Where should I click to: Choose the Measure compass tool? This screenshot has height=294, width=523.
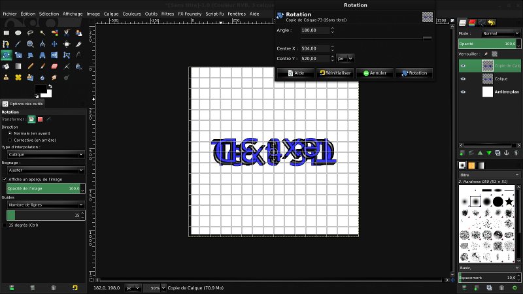42,44
